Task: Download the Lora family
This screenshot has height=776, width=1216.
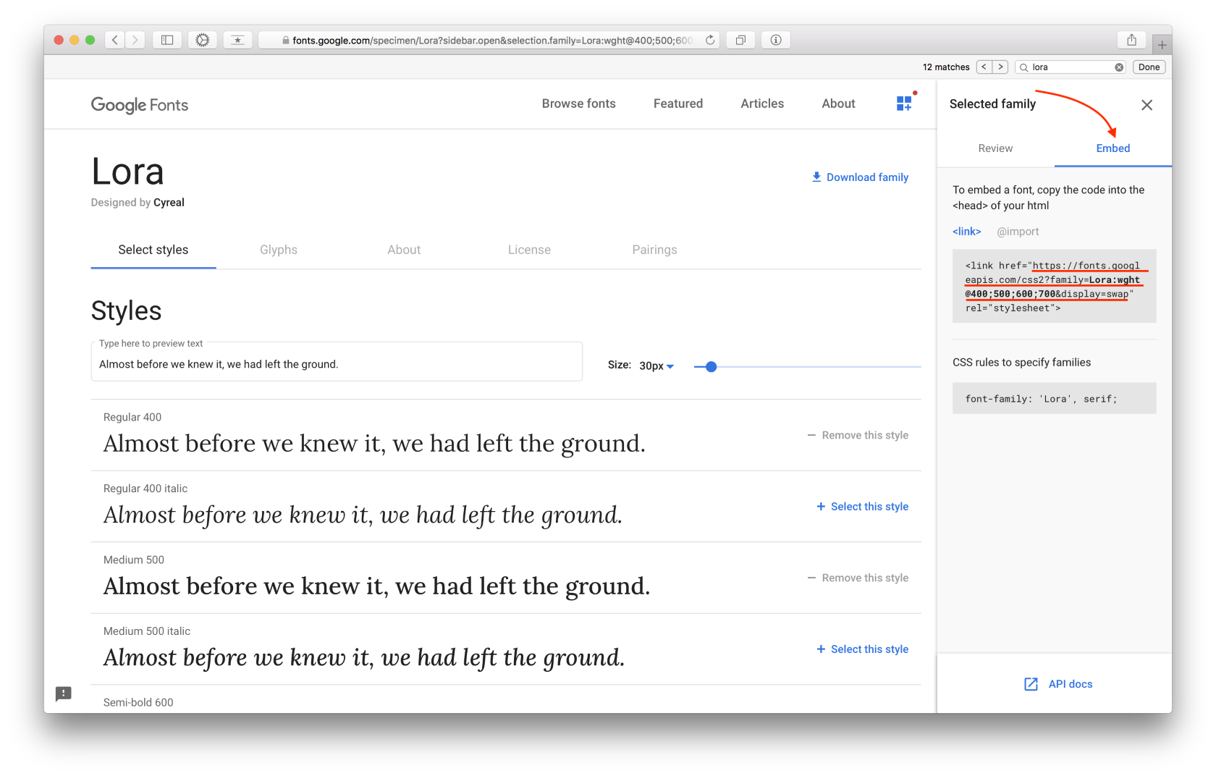Action: (x=860, y=177)
